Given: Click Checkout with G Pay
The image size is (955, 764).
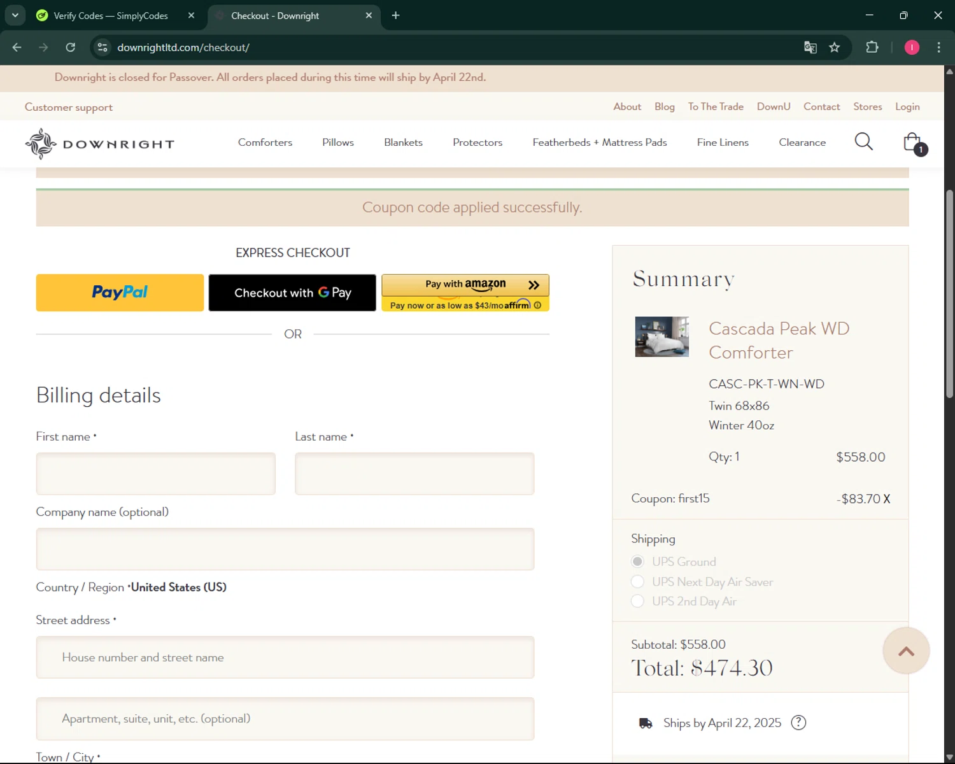Looking at the screenshot, I should [292, 293].
